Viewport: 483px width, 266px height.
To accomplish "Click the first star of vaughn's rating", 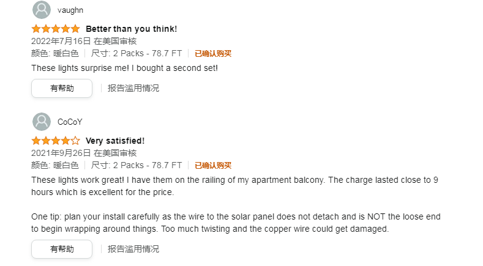I will tap(36, 29).
